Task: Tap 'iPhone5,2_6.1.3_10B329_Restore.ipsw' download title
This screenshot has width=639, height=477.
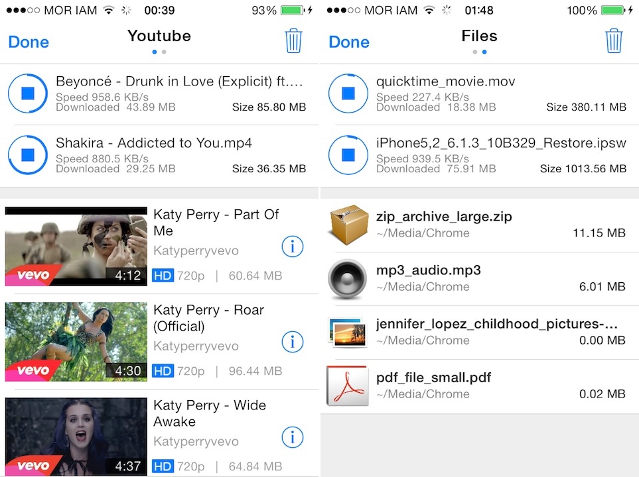Action: tap(501, 143)
